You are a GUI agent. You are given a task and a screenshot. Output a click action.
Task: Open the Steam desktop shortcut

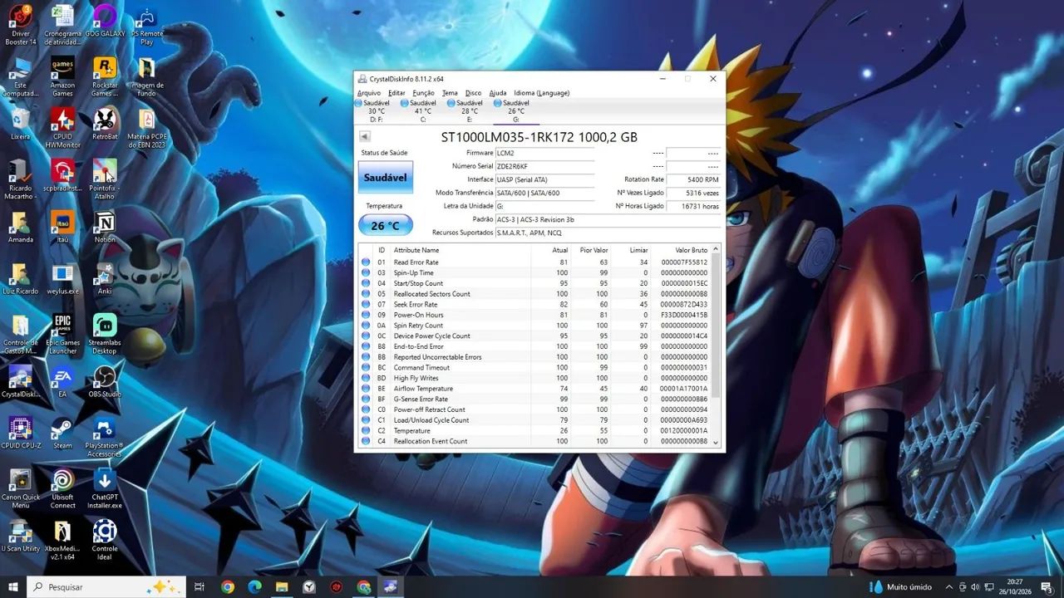[62, 433]
